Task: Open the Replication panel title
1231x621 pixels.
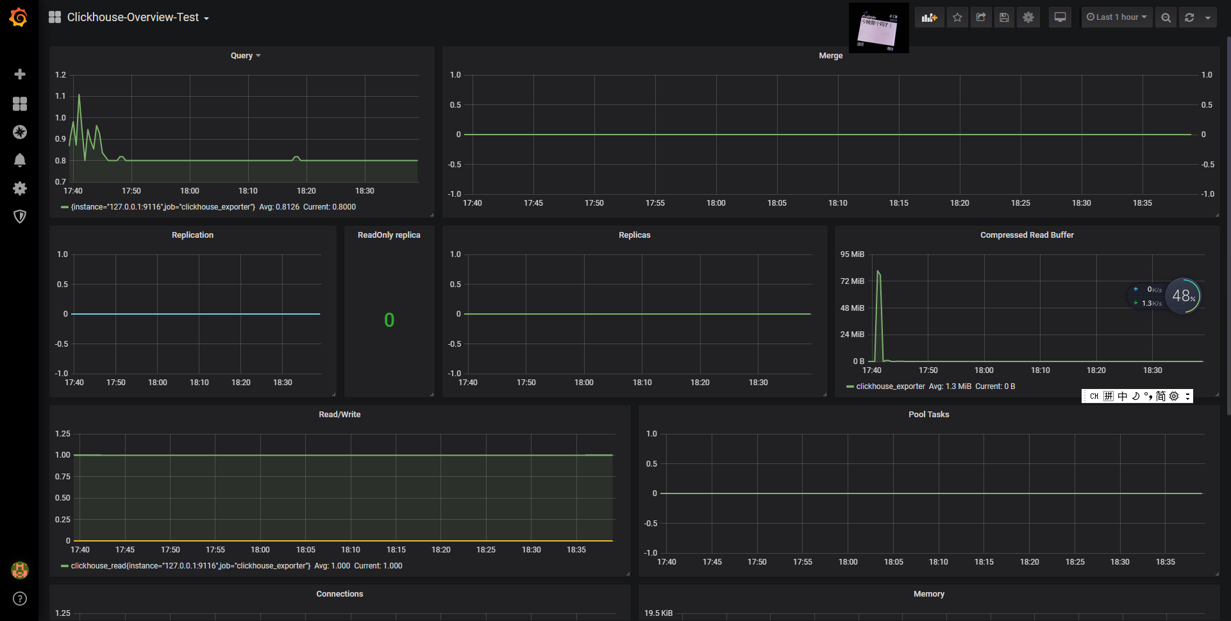Action: [192, 235]
